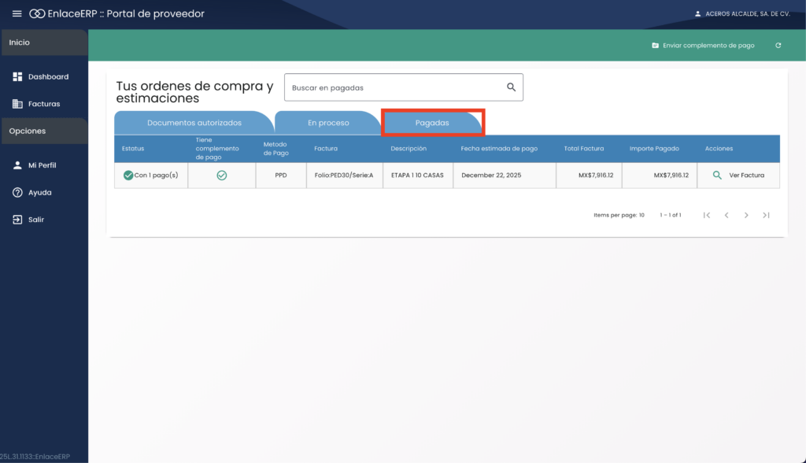Click the Dashboard grid icon

(x=17, y=76)
